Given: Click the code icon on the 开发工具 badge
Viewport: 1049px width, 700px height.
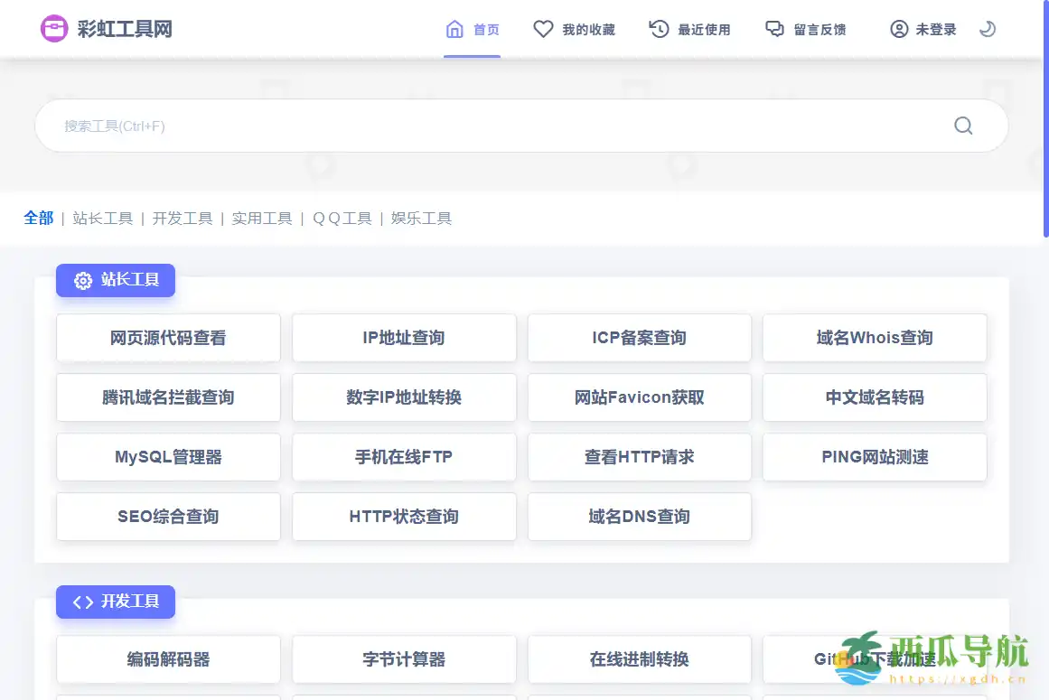Looking at the screenshot, I should pyautogui.click(x=83, y=602).
